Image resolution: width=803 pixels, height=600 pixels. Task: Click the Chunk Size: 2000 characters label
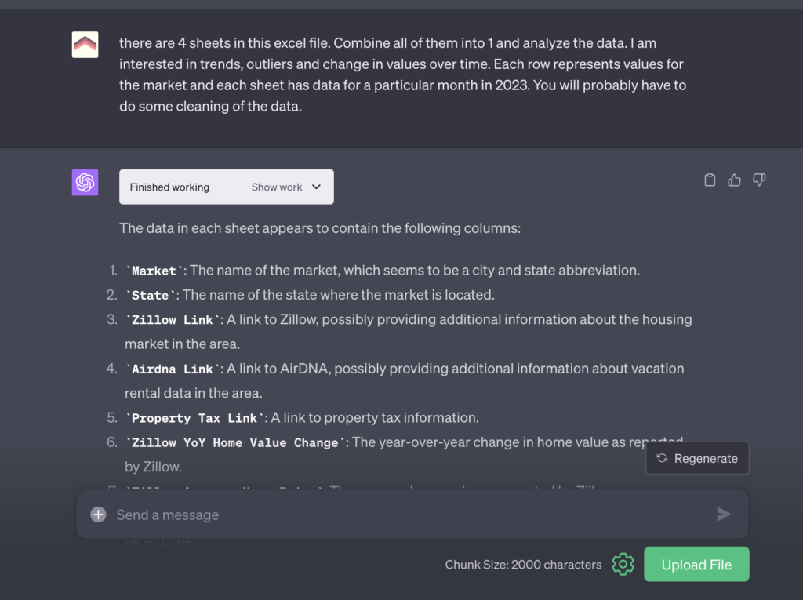pyautogui.click(x=523, y=565)
